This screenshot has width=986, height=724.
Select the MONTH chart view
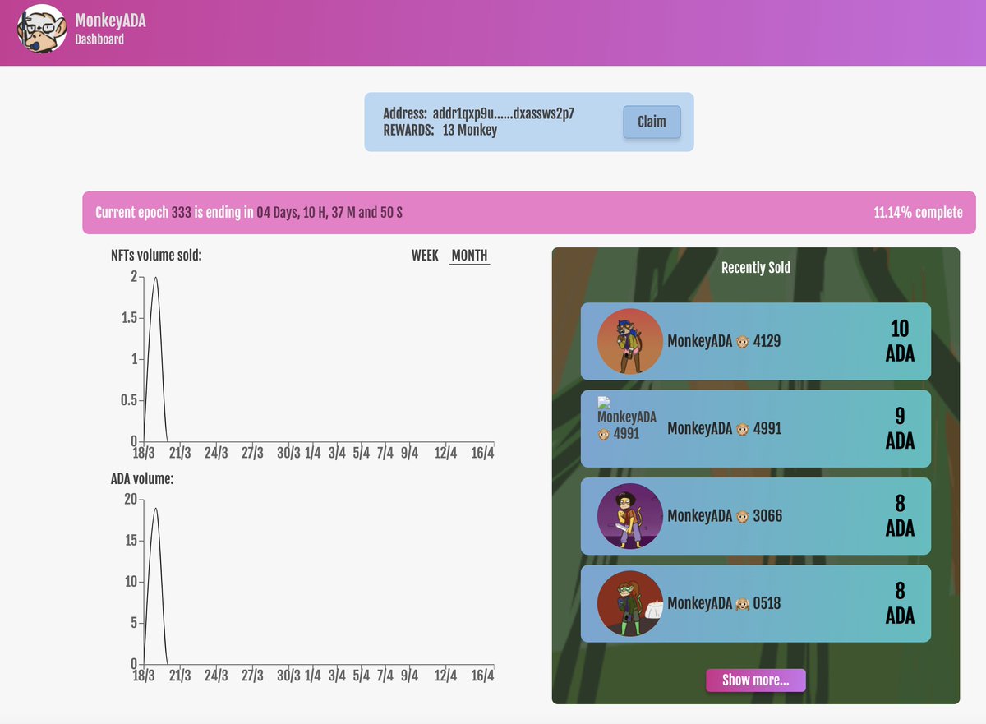[468, 256]
